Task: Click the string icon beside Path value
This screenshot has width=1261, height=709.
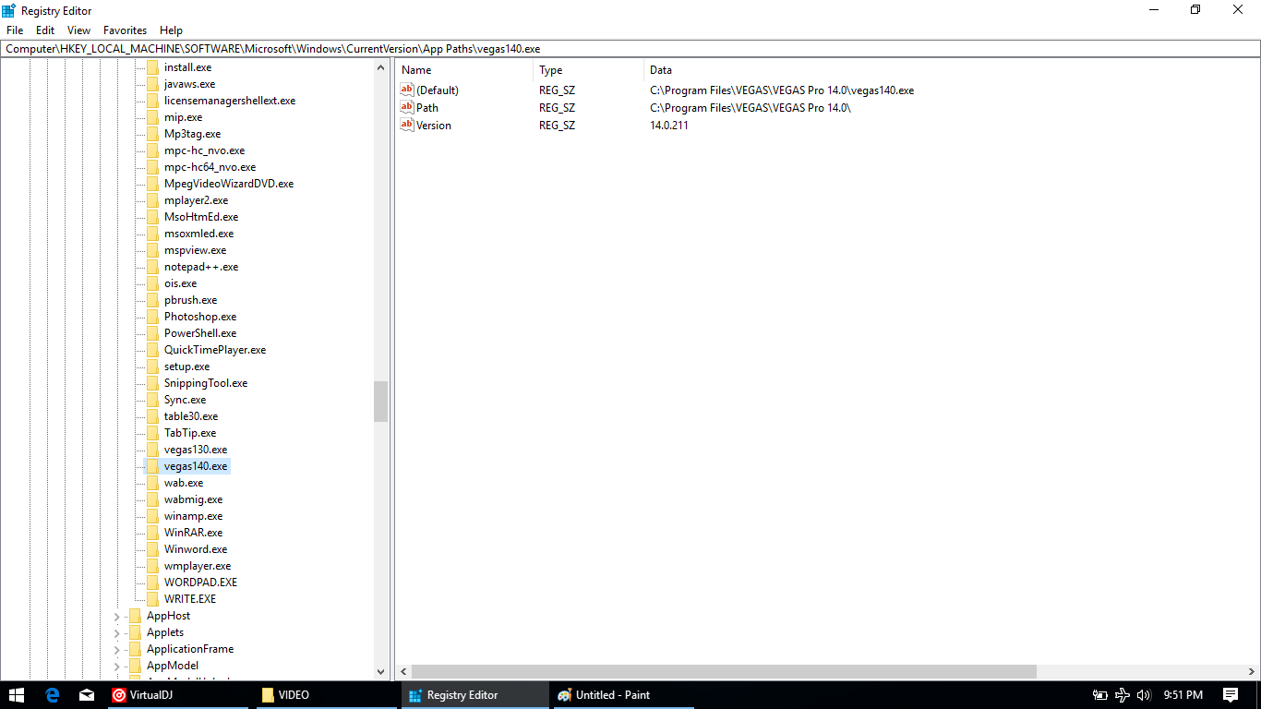Action: coord(407,107)
